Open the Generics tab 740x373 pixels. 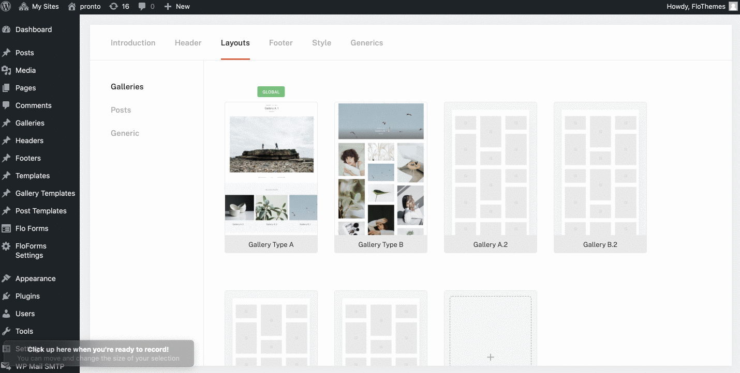tap(367, 43)
